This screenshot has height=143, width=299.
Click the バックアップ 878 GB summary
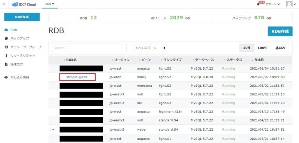252,18
